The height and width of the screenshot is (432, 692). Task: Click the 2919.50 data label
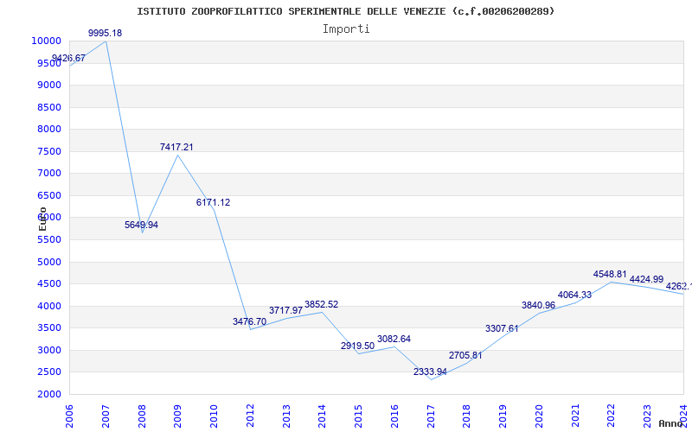pyautogui.click(x=357, y=346)
